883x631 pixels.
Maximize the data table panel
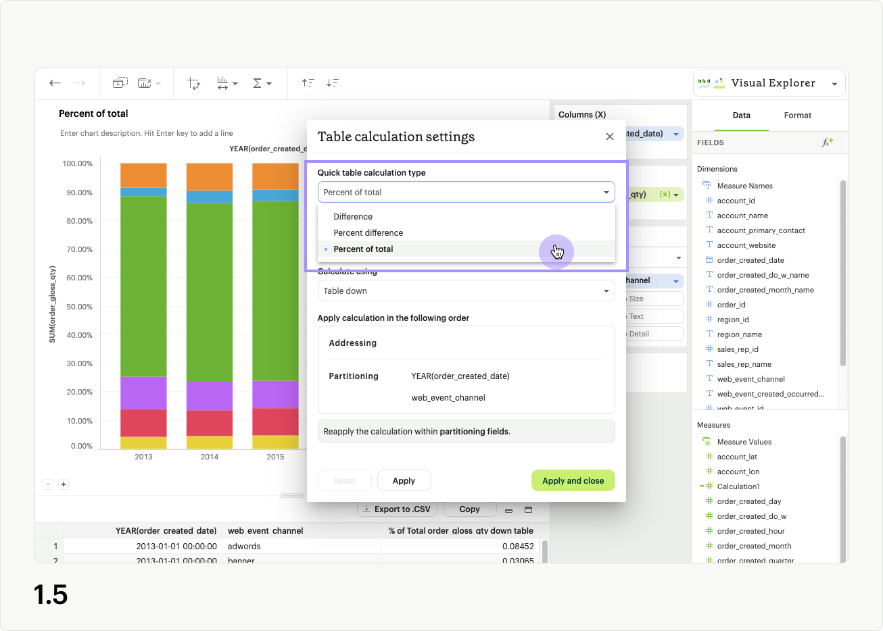(529, 509)
